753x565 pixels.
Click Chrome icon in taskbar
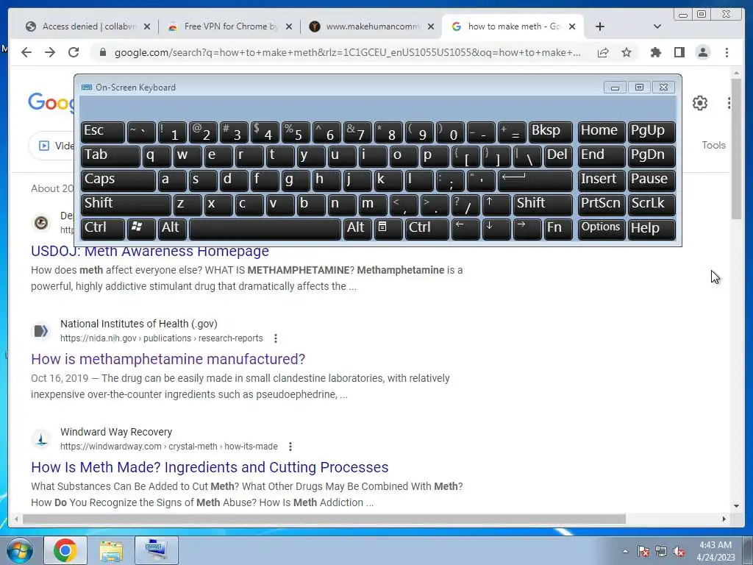tap(65, 550)
